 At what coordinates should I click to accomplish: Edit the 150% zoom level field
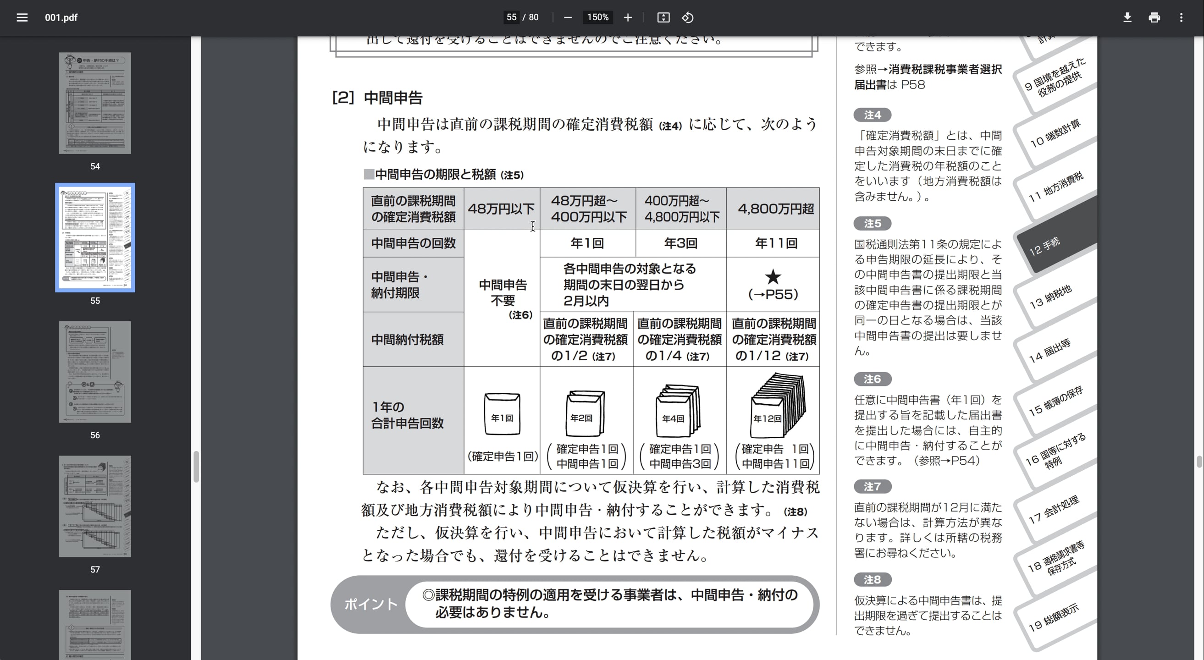[x=597, y=17]
